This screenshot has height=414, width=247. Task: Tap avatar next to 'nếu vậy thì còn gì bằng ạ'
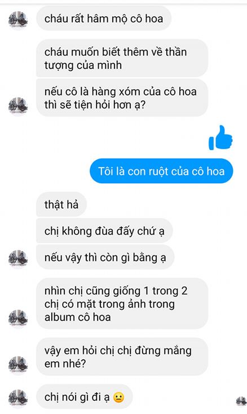(18, 259)
